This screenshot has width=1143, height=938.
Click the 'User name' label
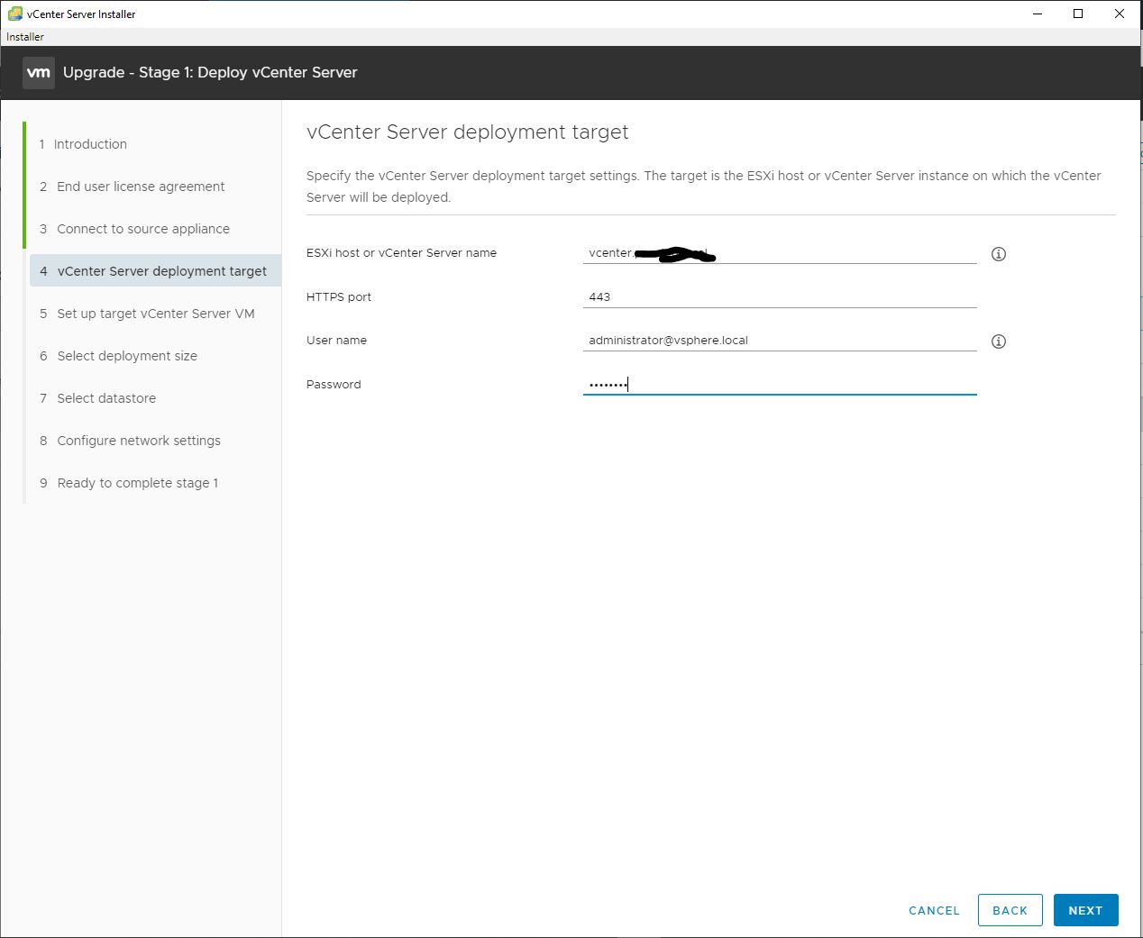pyautogui.click(x=336, y=340)
